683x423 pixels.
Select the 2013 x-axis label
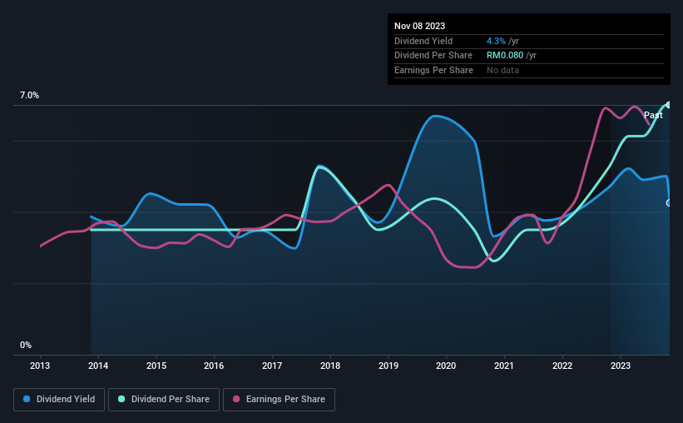point(40,366)
